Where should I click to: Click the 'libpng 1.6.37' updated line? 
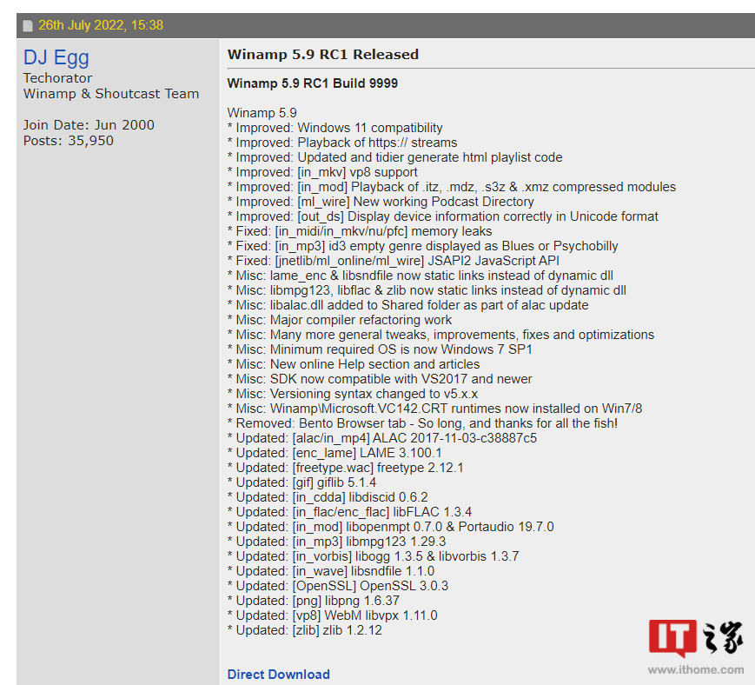click(x=314, y=600)
